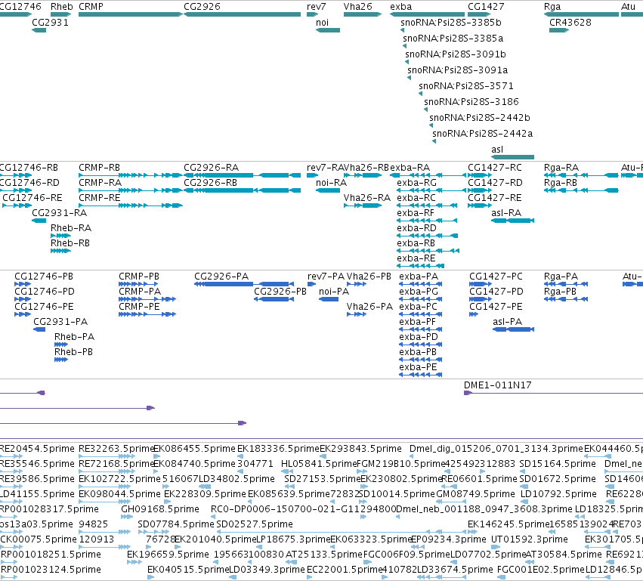This screenshot has height=581, width=643.
Task: Select the EK183336.5prime EST label
Action: [278, 449]
